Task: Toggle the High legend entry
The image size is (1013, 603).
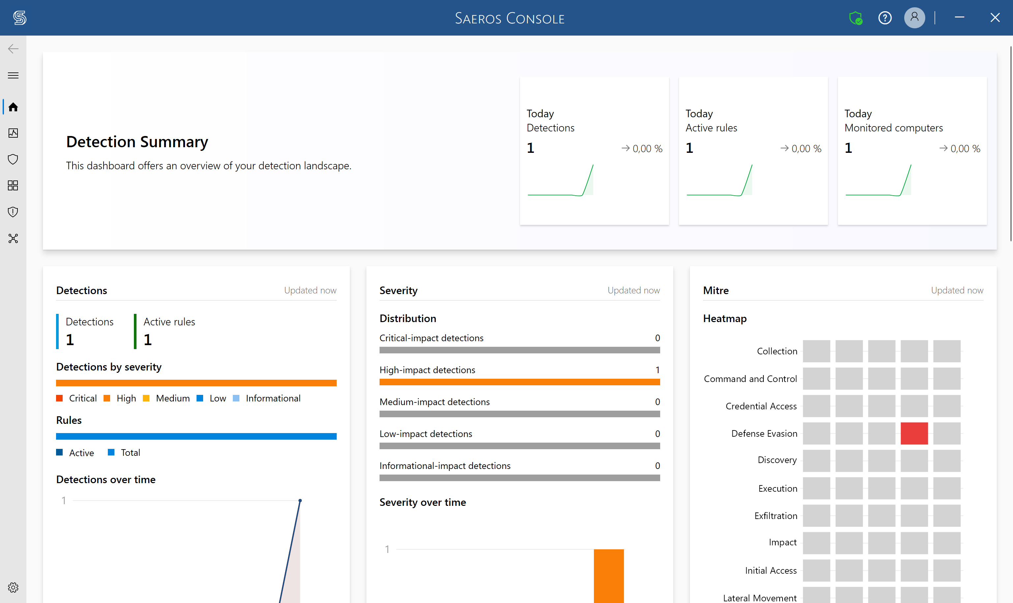Action: [x=120, y=398]
